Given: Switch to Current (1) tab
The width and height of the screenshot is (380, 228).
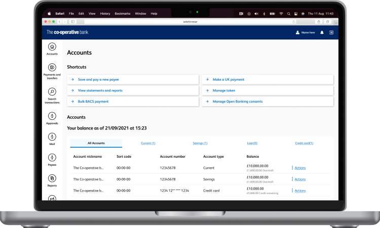Looking at the screenshot, I should click(148, 143).
